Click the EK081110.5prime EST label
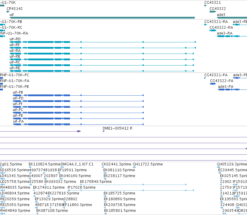 pyautogui.click(x=119, y=170)
